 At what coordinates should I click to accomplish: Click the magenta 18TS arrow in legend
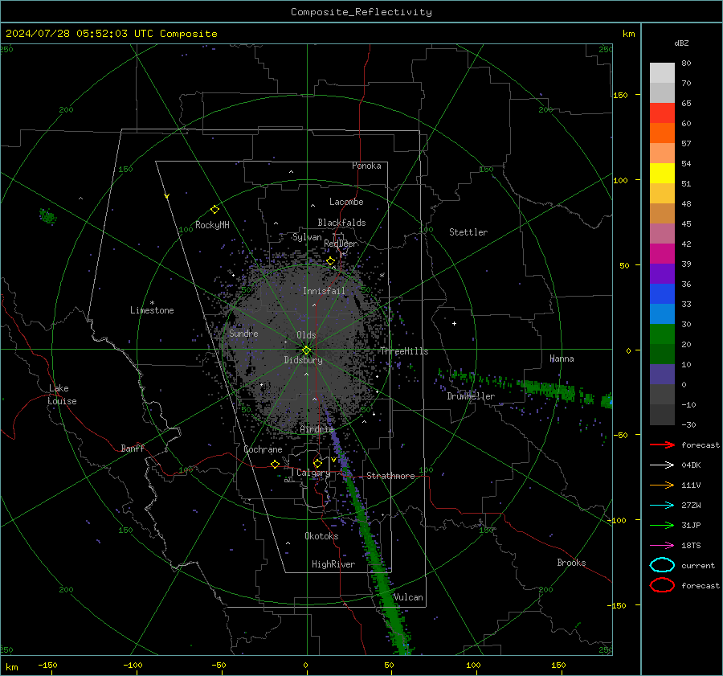tap(662, 546)
